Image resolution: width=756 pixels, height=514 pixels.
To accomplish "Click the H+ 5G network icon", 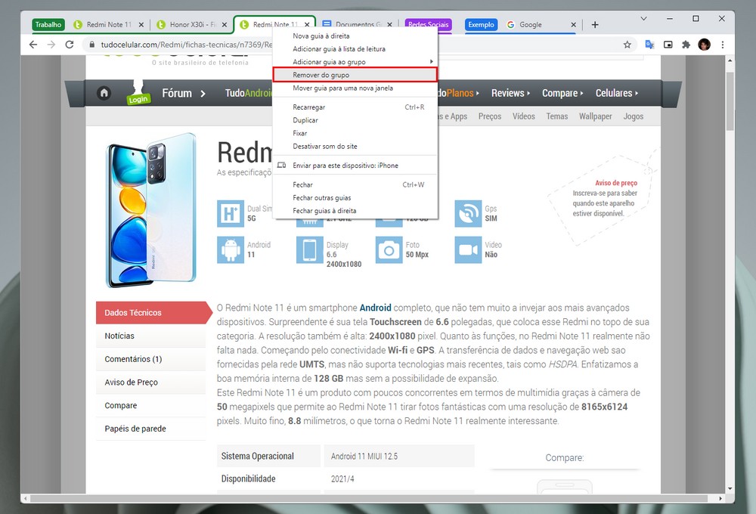I will [231, 214].
